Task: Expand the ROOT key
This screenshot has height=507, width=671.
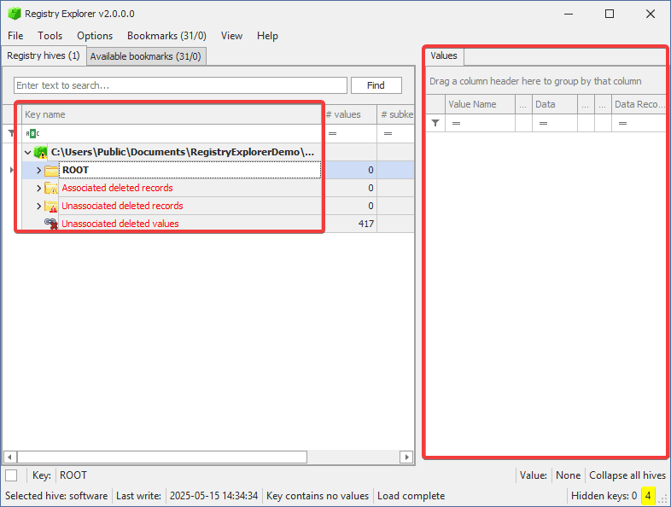Action: pyautogui.click(x=39, y=171)
